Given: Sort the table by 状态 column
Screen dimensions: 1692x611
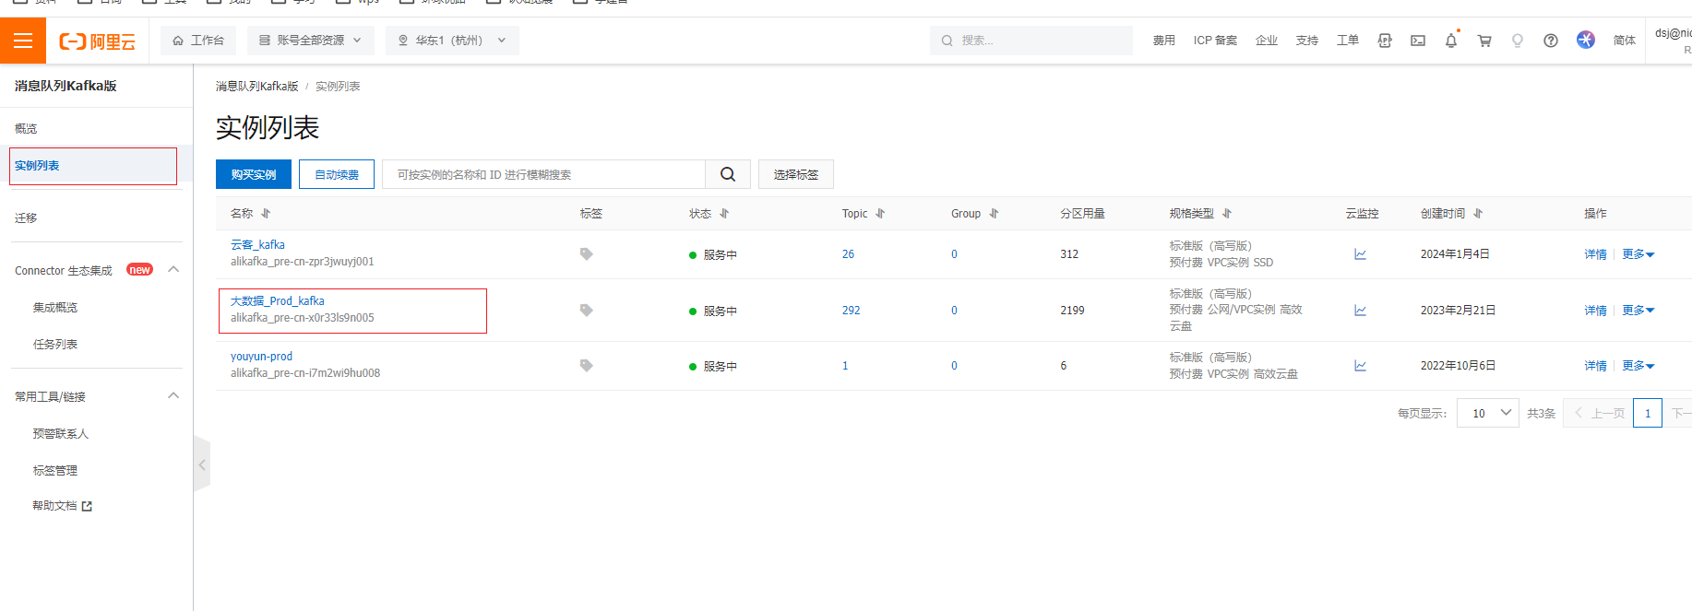Looking at the screenshot, I should (724, 213).
